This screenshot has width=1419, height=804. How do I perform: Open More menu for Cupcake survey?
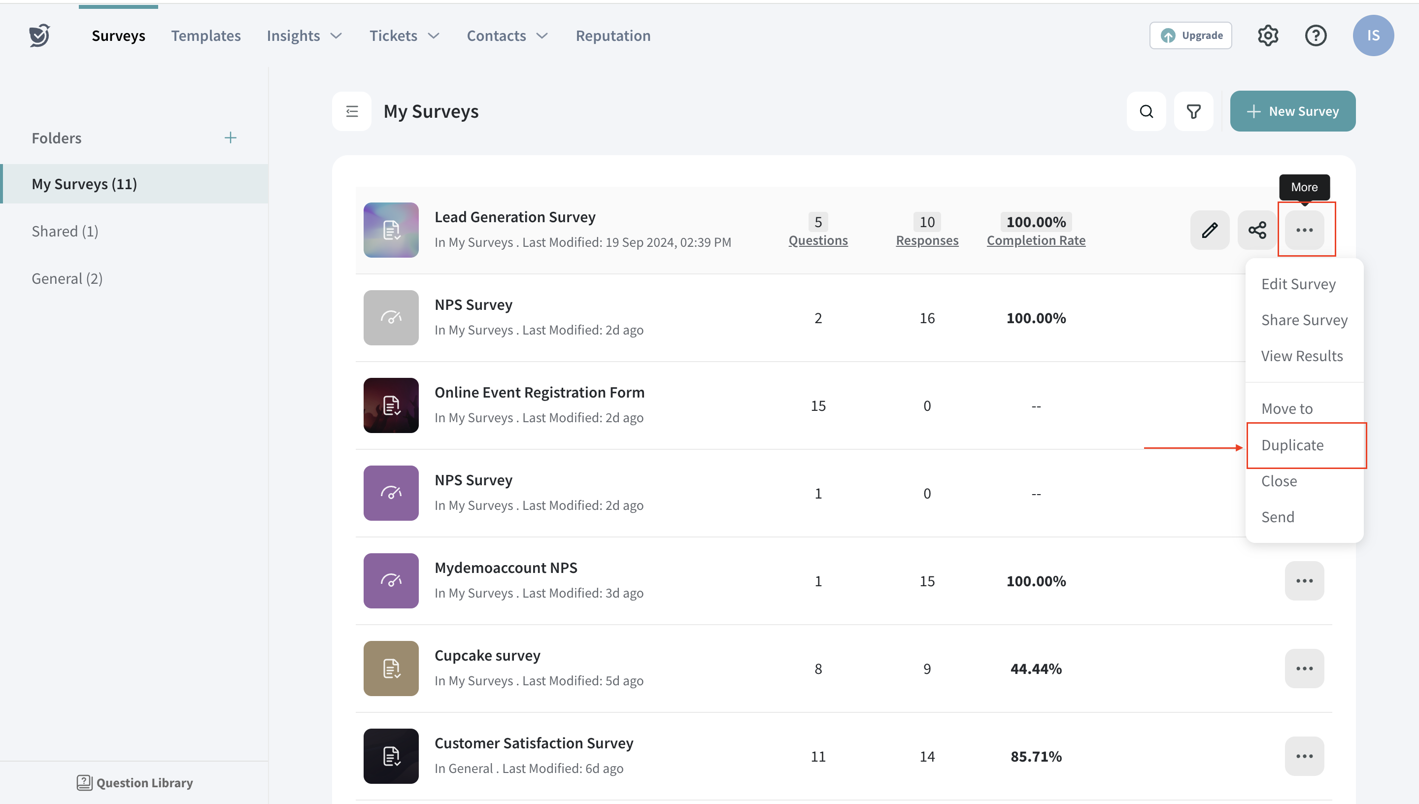(1304, 669)
